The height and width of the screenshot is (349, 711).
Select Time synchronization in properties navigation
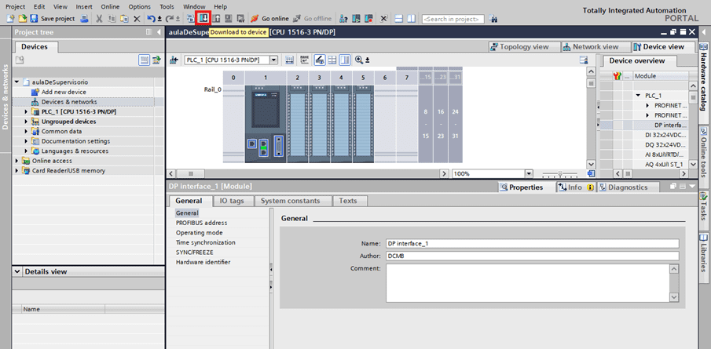pyautogui.click(x=206, y=242)
